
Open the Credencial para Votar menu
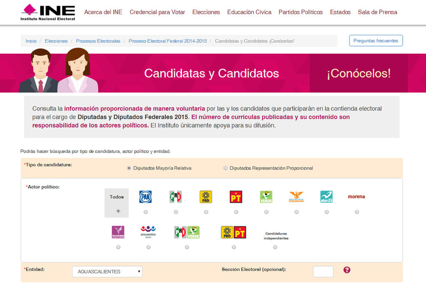(157, 12)
